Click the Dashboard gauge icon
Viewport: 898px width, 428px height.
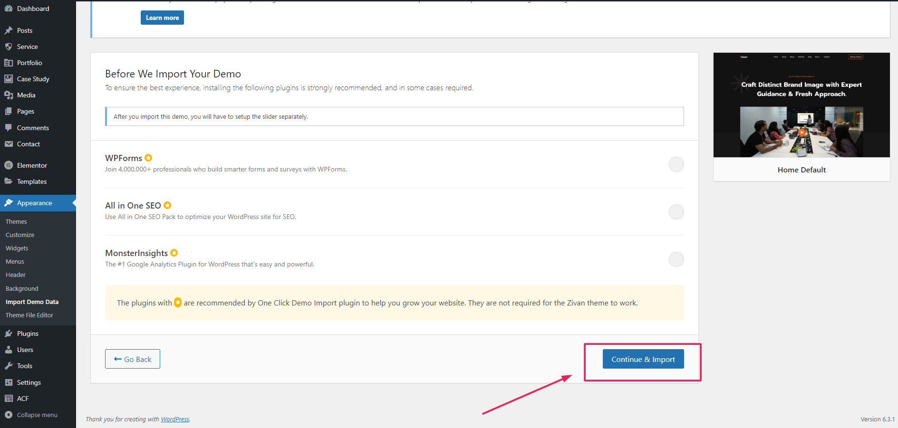point(9,9)
